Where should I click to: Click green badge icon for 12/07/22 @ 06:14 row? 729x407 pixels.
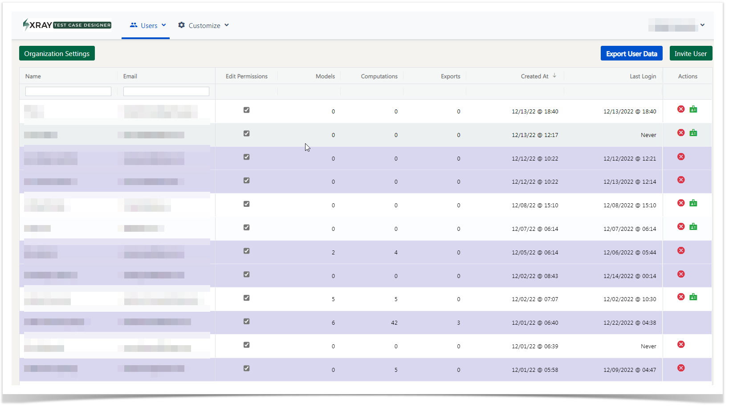click(693, 226)
